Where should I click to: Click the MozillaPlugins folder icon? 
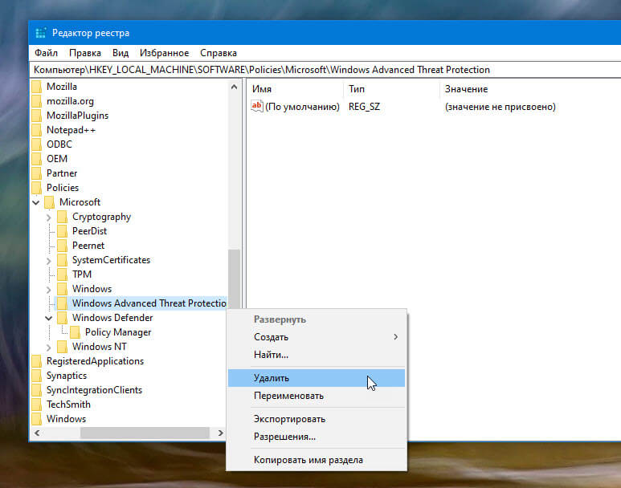coord(36,116)
